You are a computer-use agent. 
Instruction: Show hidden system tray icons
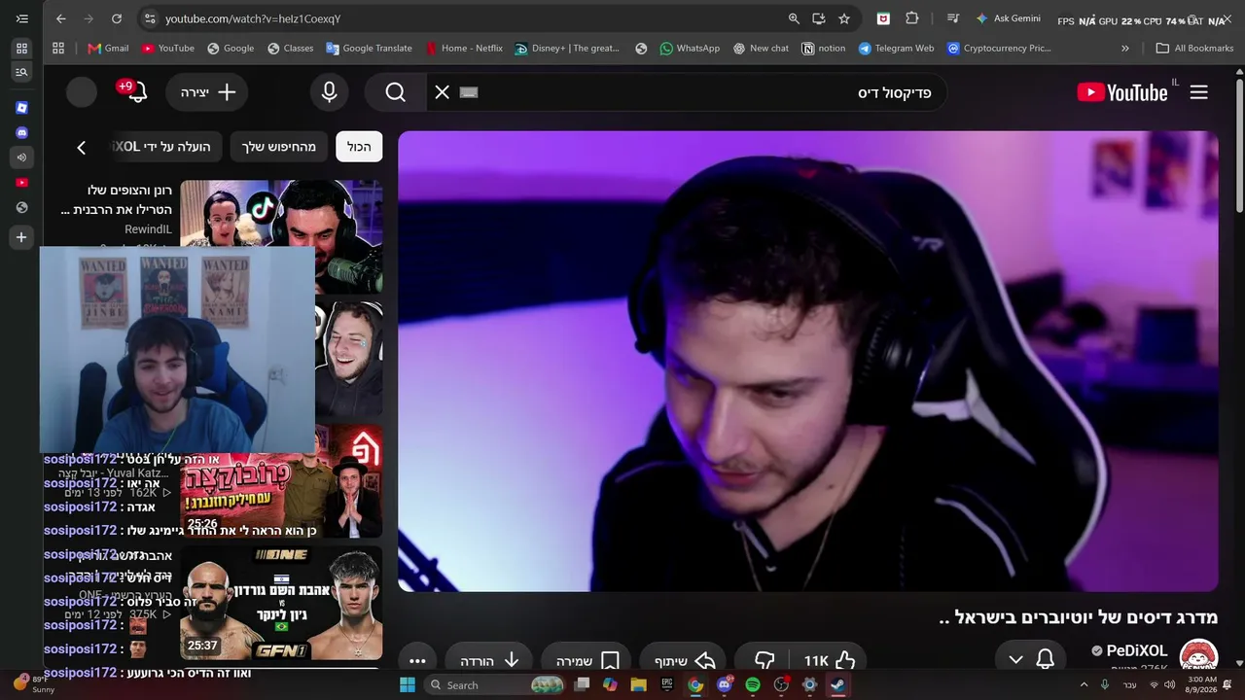tap(1084, 684)
